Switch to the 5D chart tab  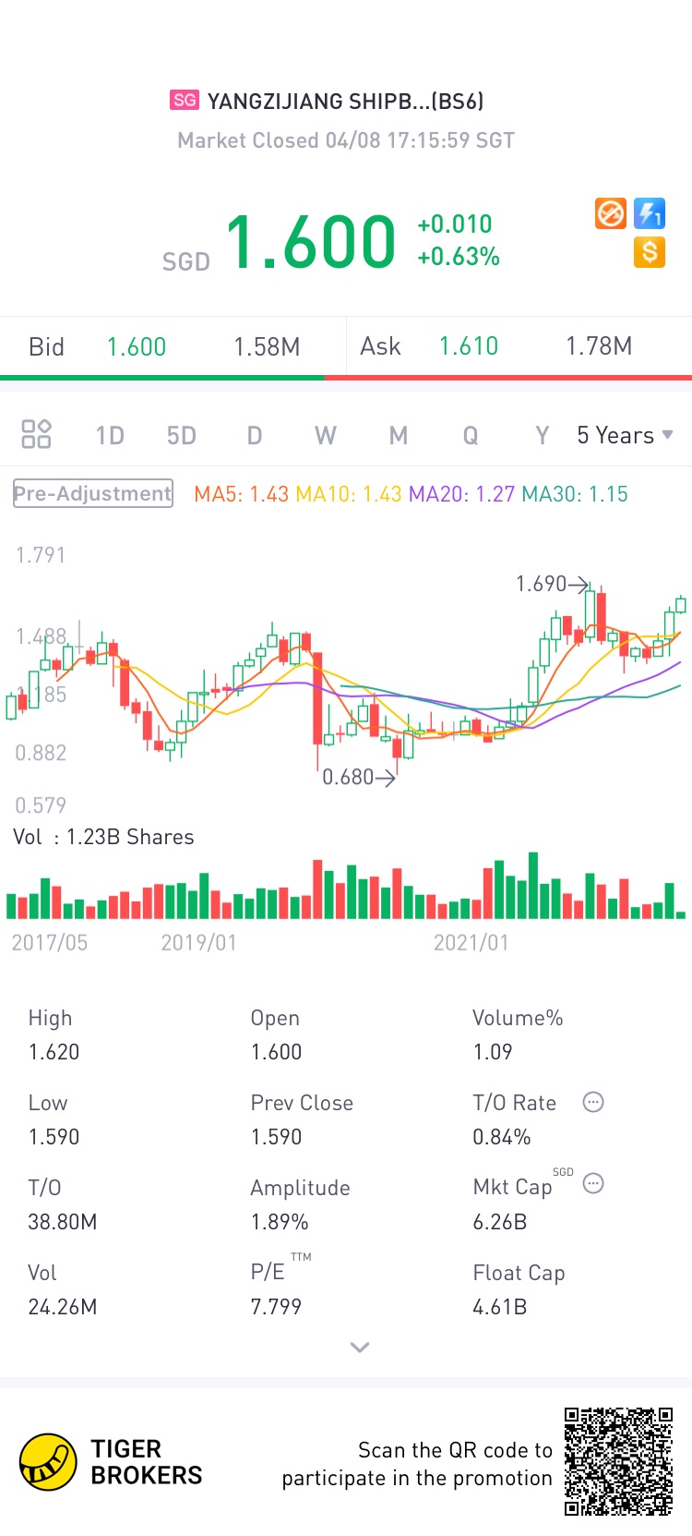pos(182,435)
